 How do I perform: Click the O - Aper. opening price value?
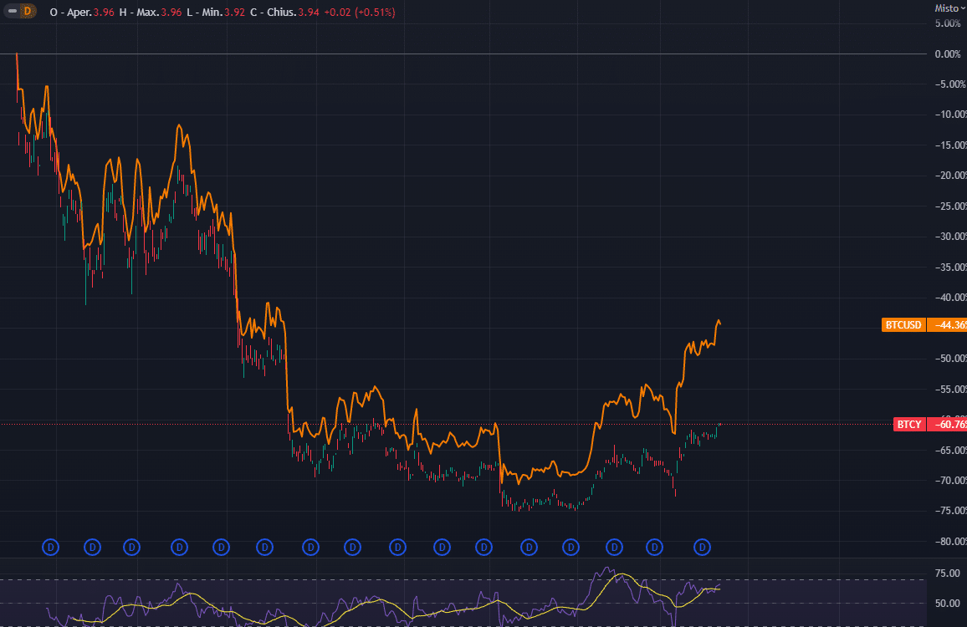103,13
